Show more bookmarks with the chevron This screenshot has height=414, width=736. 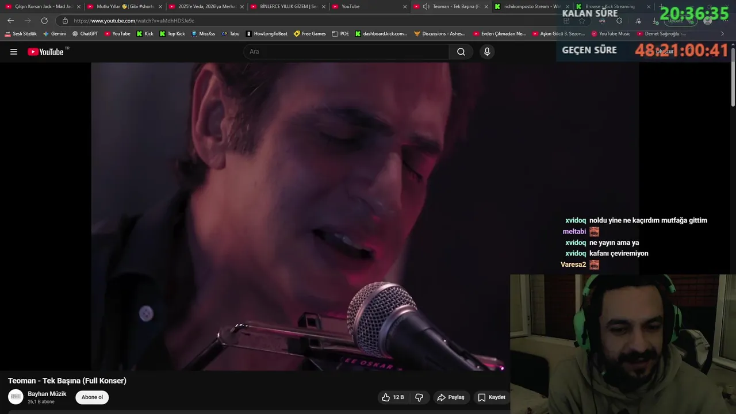[x=723, y=33]
